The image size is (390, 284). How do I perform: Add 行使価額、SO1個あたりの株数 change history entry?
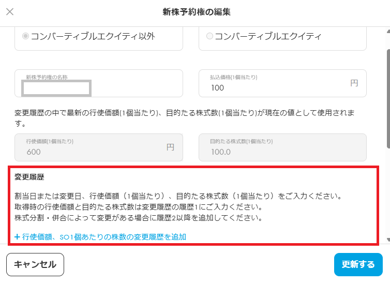tap(103, 237)
